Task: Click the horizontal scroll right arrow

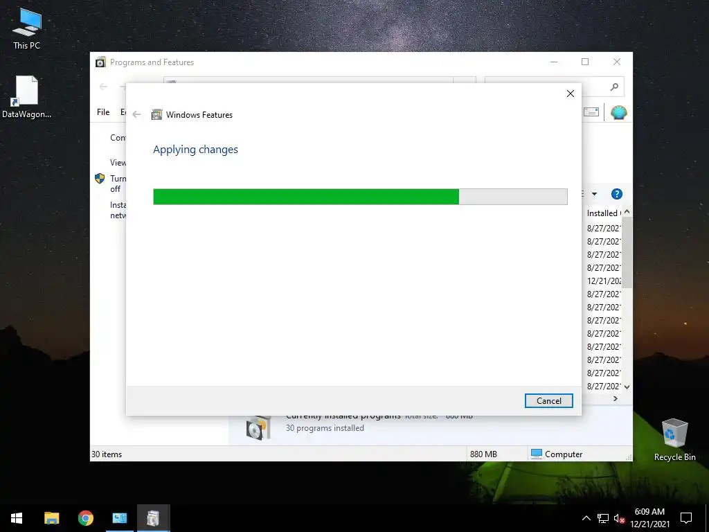Action: coord(615,398)
